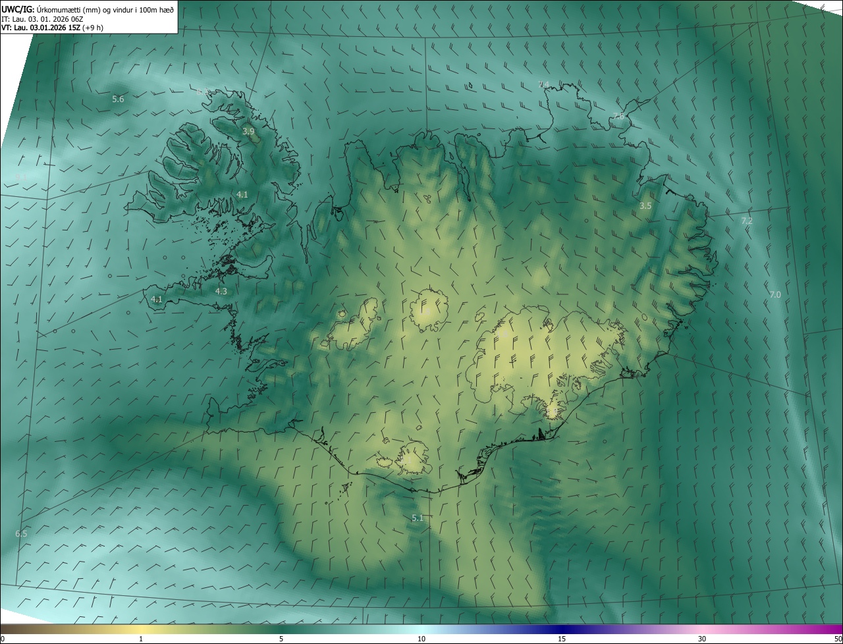Select the VT: Lau. 03.01.2026 15Z line
Image resolution: width=843 pixels, height=644 pixels.
52,28
